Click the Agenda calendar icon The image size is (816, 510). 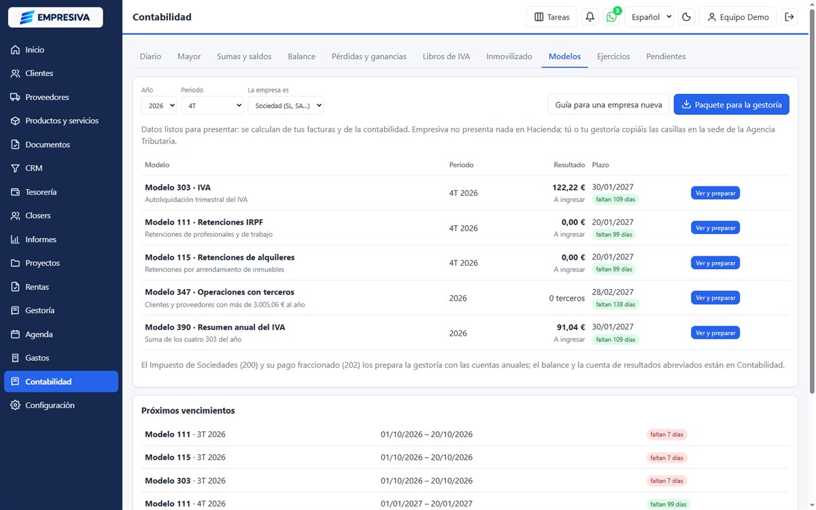tap(15, 335)
